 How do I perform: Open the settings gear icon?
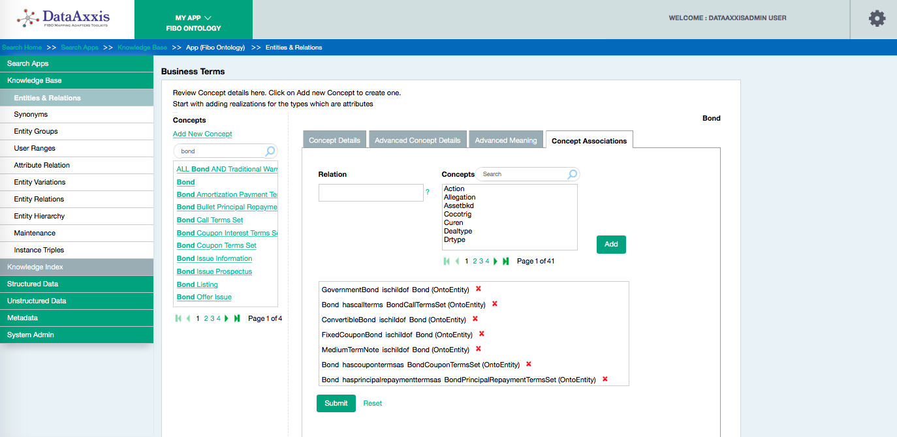click(877, 19)
